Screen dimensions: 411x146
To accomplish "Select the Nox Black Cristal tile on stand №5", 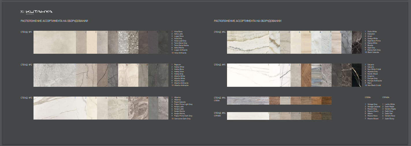I will (357, 75).
